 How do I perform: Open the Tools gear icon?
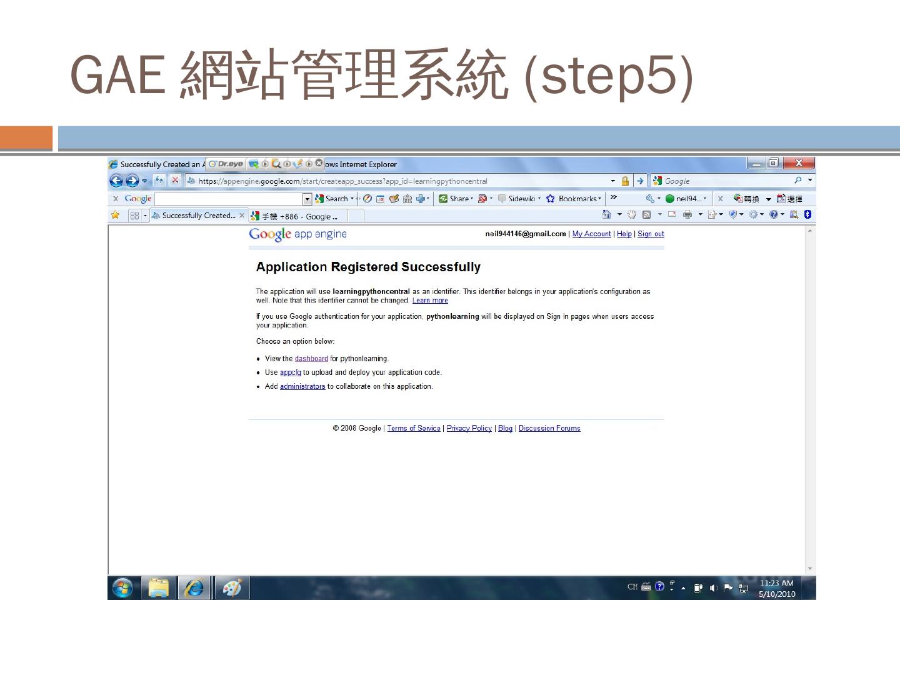tap(753, 214)
